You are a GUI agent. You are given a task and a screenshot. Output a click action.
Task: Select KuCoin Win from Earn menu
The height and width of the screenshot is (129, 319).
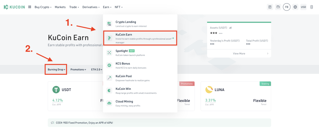[140, 90]
